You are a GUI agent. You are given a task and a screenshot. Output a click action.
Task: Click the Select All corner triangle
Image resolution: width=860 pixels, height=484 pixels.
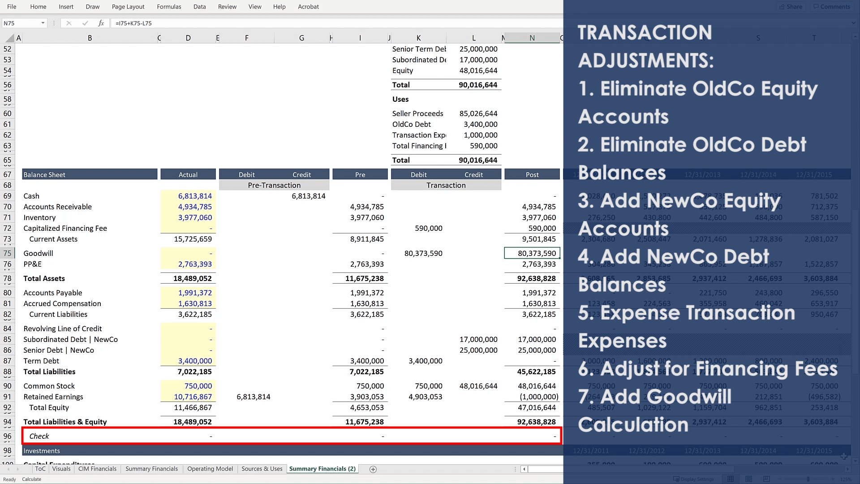pos(9,38)
